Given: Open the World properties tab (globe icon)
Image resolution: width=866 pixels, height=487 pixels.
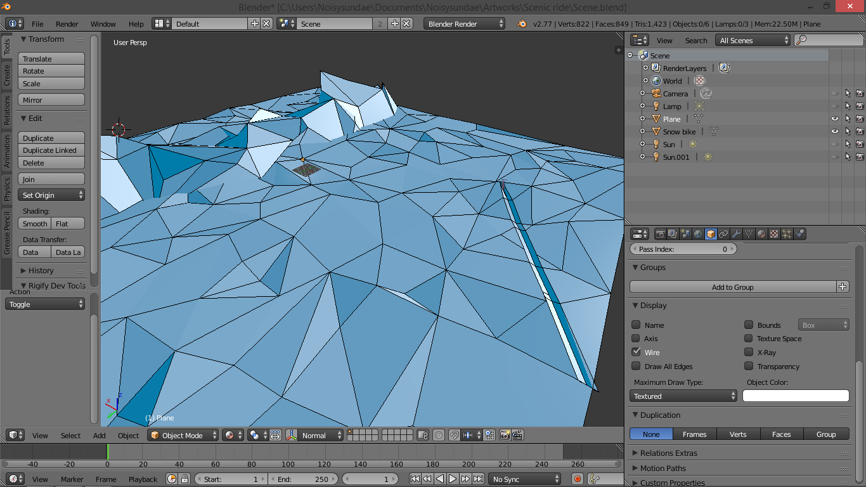Looking at the screenshot, I should pyautogui.click(x=698, y=234).
